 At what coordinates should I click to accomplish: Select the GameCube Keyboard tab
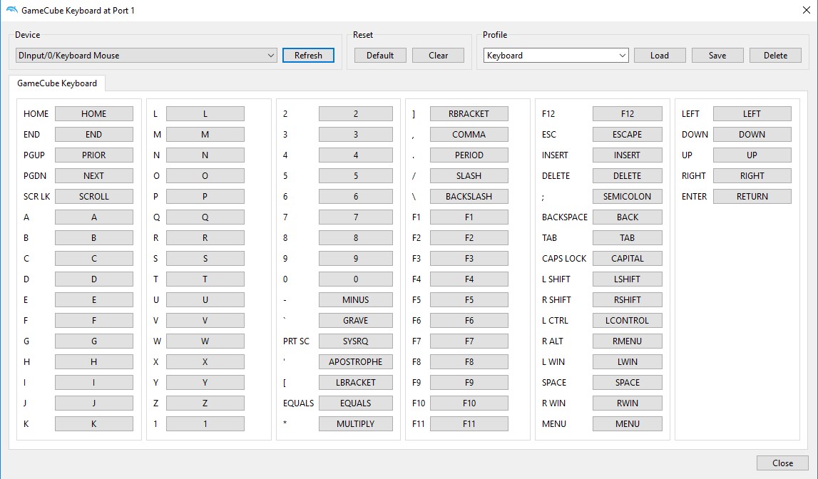point(57,83)
